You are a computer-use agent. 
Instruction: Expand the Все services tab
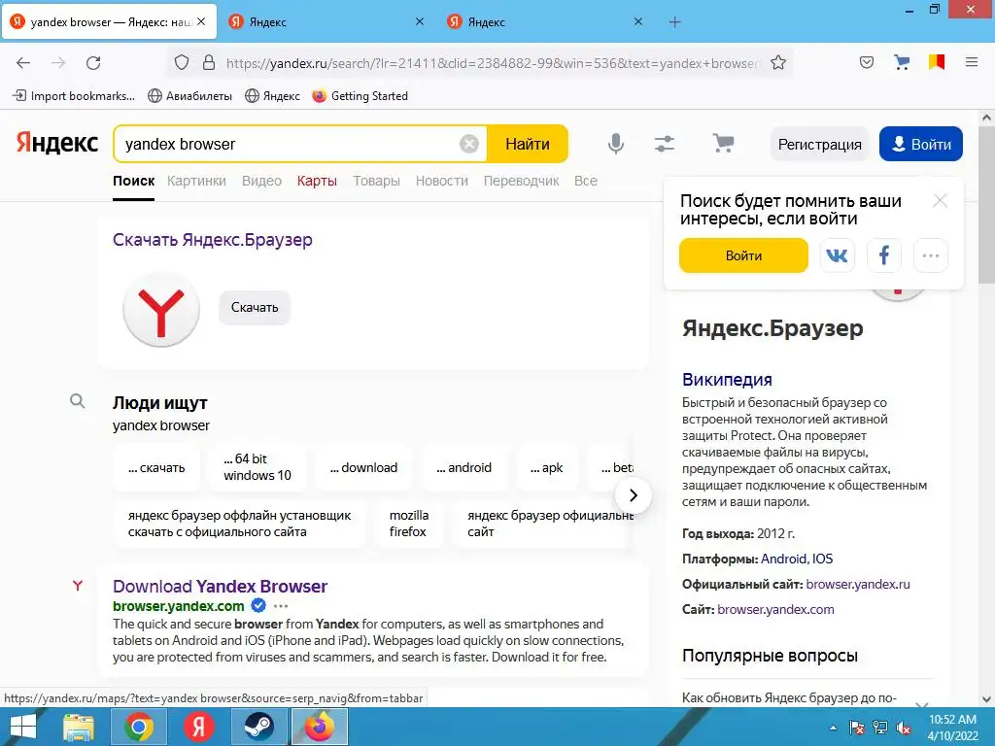pyautogui.click(x=586, y=181)
